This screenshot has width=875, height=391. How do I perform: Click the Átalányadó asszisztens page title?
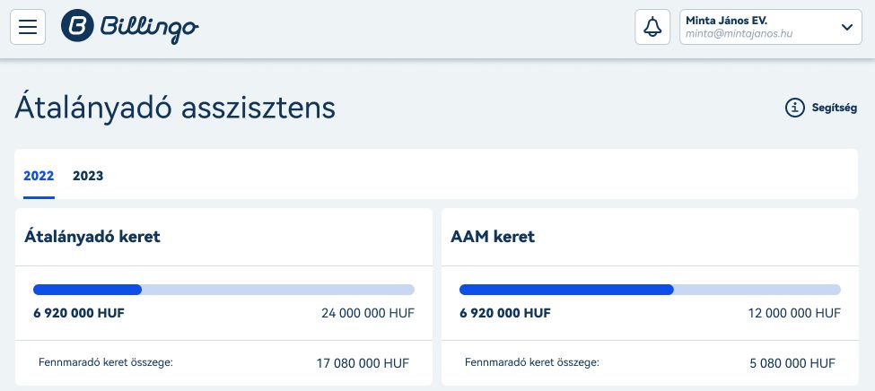(175, 109)
